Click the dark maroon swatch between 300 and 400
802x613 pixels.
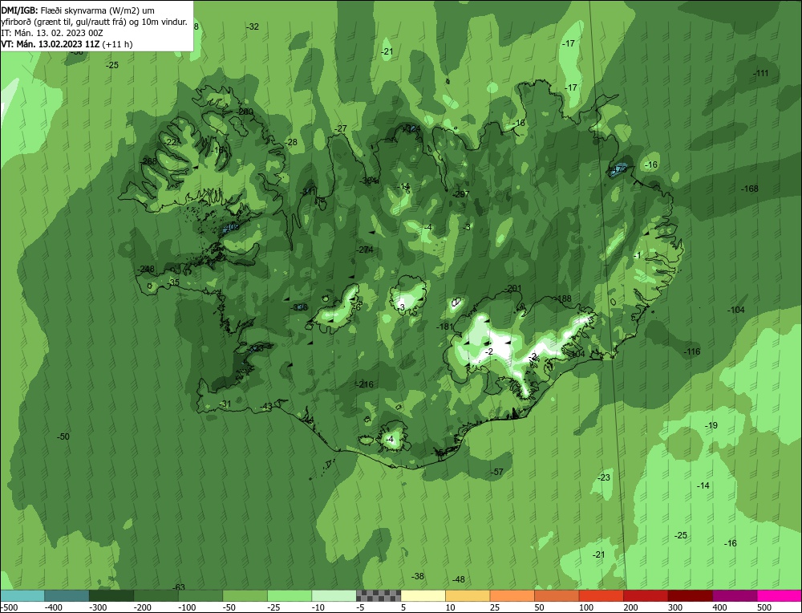coord(690,595)
